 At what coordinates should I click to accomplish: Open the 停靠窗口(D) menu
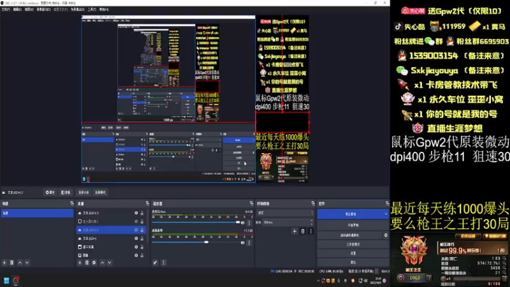pos(43,10)
